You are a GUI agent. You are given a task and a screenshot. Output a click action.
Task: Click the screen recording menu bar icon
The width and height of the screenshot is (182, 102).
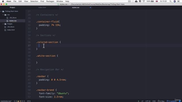point(129,1)
